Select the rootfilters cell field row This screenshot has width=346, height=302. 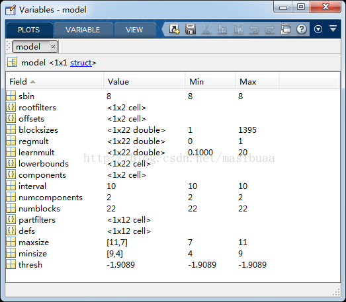coord(173,108)
